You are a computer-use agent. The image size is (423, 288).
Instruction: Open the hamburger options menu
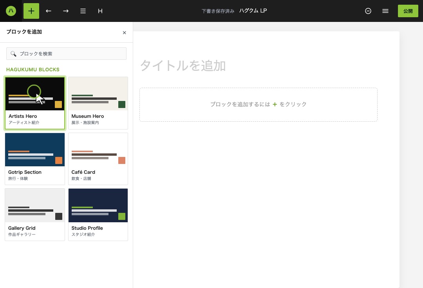385,11
